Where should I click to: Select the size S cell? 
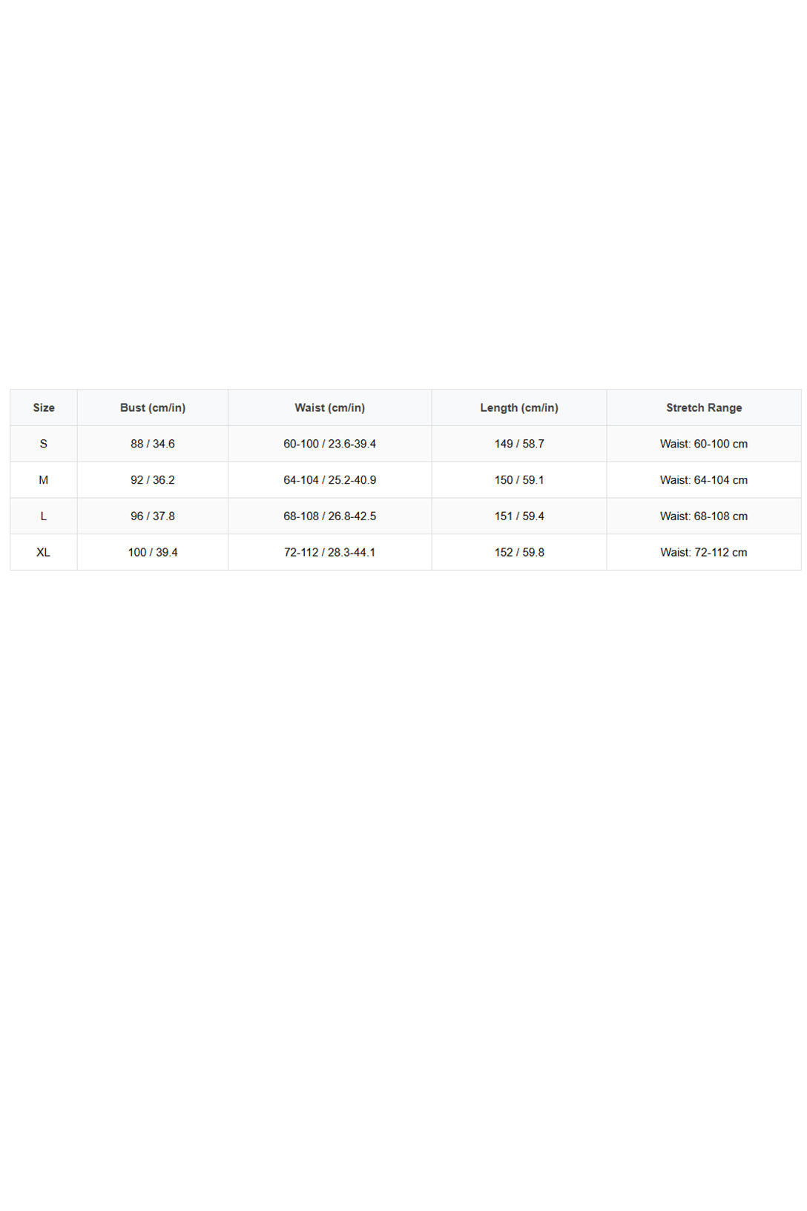44,444
